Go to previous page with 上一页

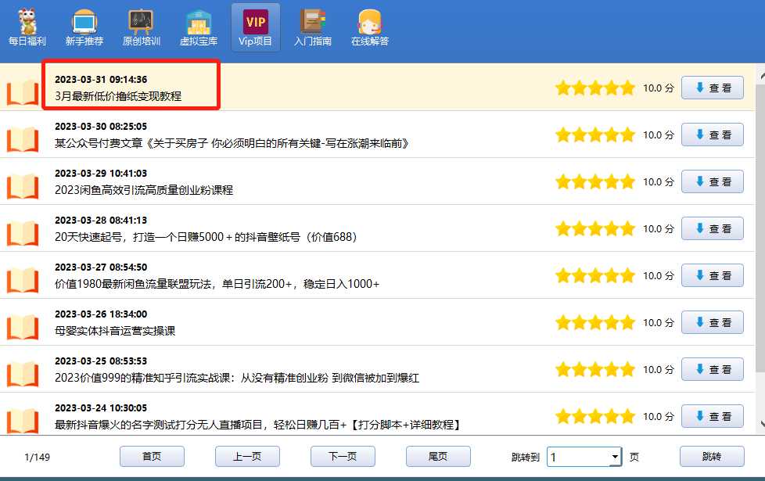[247, 456]
